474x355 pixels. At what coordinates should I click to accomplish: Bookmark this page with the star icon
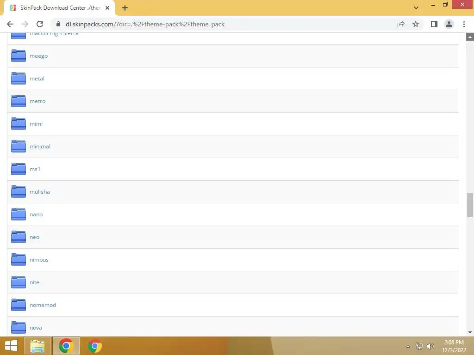coord(416,24)
